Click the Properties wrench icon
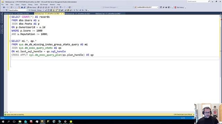222x124 pixels. [163, 7]
